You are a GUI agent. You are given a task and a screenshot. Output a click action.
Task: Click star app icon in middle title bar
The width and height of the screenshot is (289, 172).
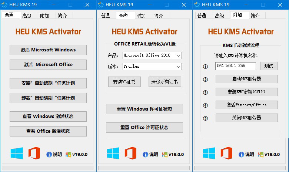click(101, 4)
